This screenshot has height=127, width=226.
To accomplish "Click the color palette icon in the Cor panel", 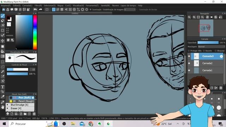I will (8, 40).
